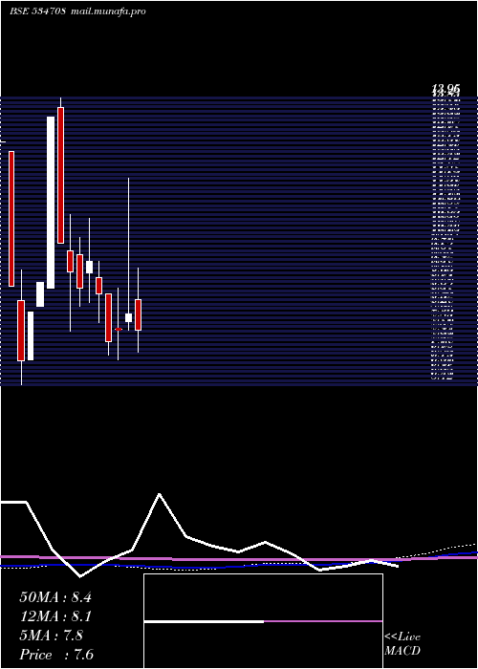Click the '12MA : 8.1' value
This screenshot has height=669, width=478.
pos(55,616)
